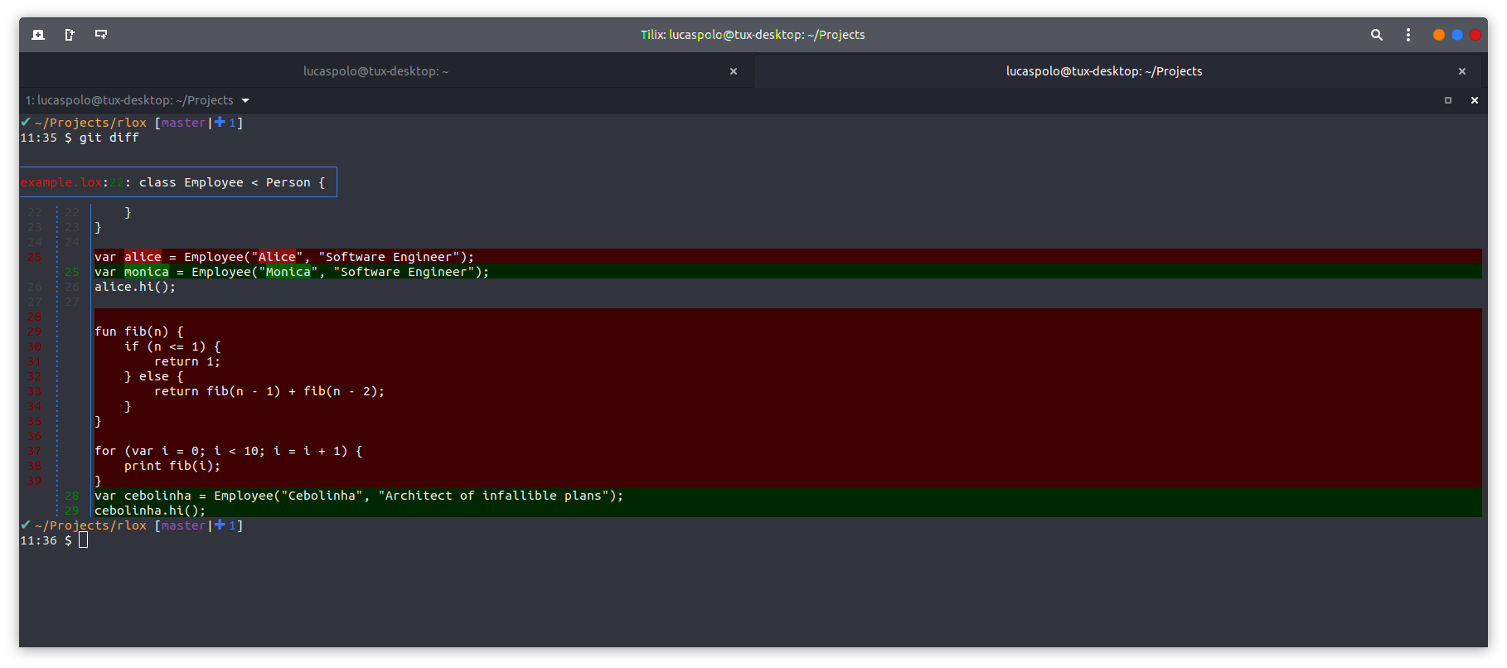The image size is (1507, 668).
Task: Close the ~/Projects session tab
Action: tap(1461, 71)
